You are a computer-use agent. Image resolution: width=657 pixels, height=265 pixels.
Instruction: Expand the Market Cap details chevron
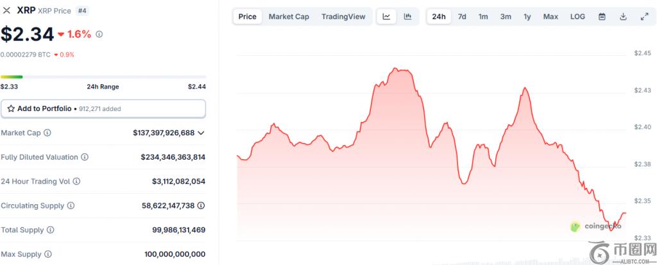(201, 133)
